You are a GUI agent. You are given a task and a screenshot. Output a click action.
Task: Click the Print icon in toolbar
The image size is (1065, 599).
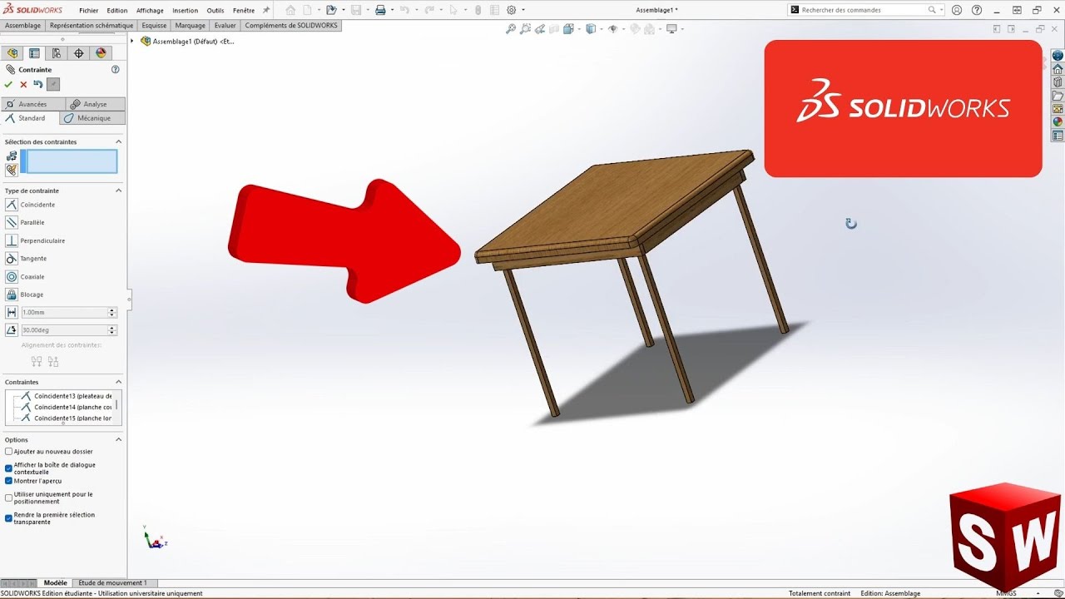pos(380,10)
